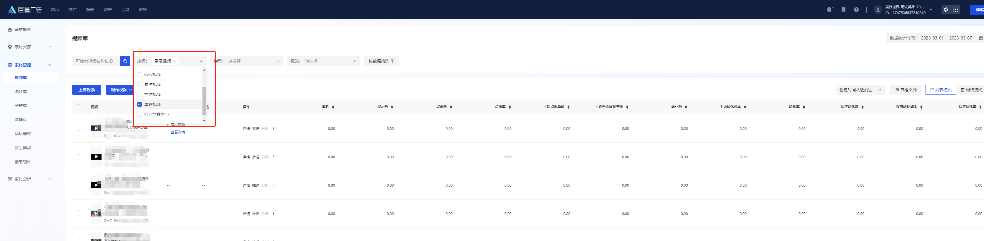Select the first video row checkbox

tap(79, 128)
